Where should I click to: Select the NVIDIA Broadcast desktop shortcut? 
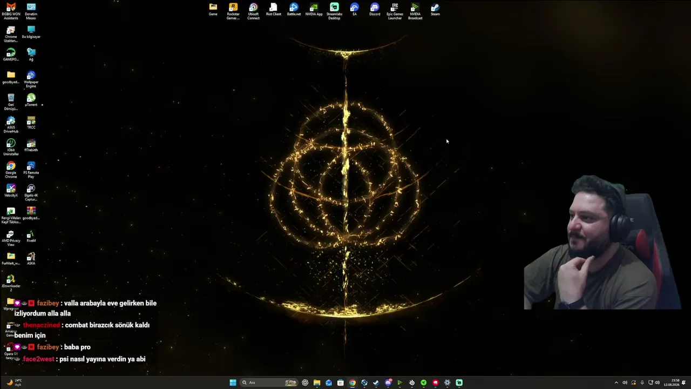pyautogui.click(x=415, y=11)
